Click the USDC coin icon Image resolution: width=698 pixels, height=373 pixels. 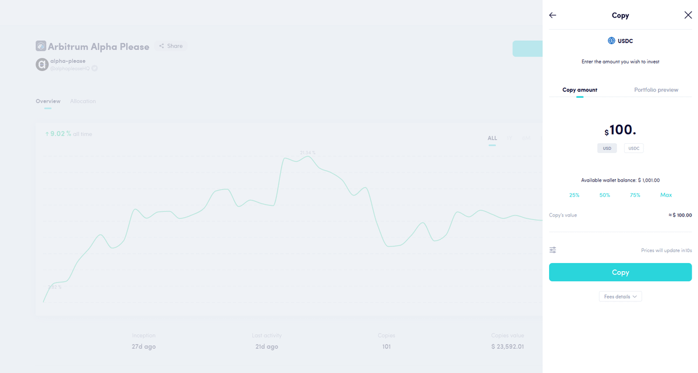click(x=611, y=41)
